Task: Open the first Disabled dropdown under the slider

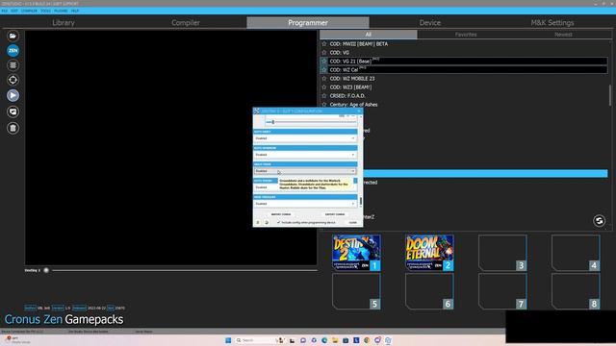Action: pyautogui.click(x=305, y=138)
